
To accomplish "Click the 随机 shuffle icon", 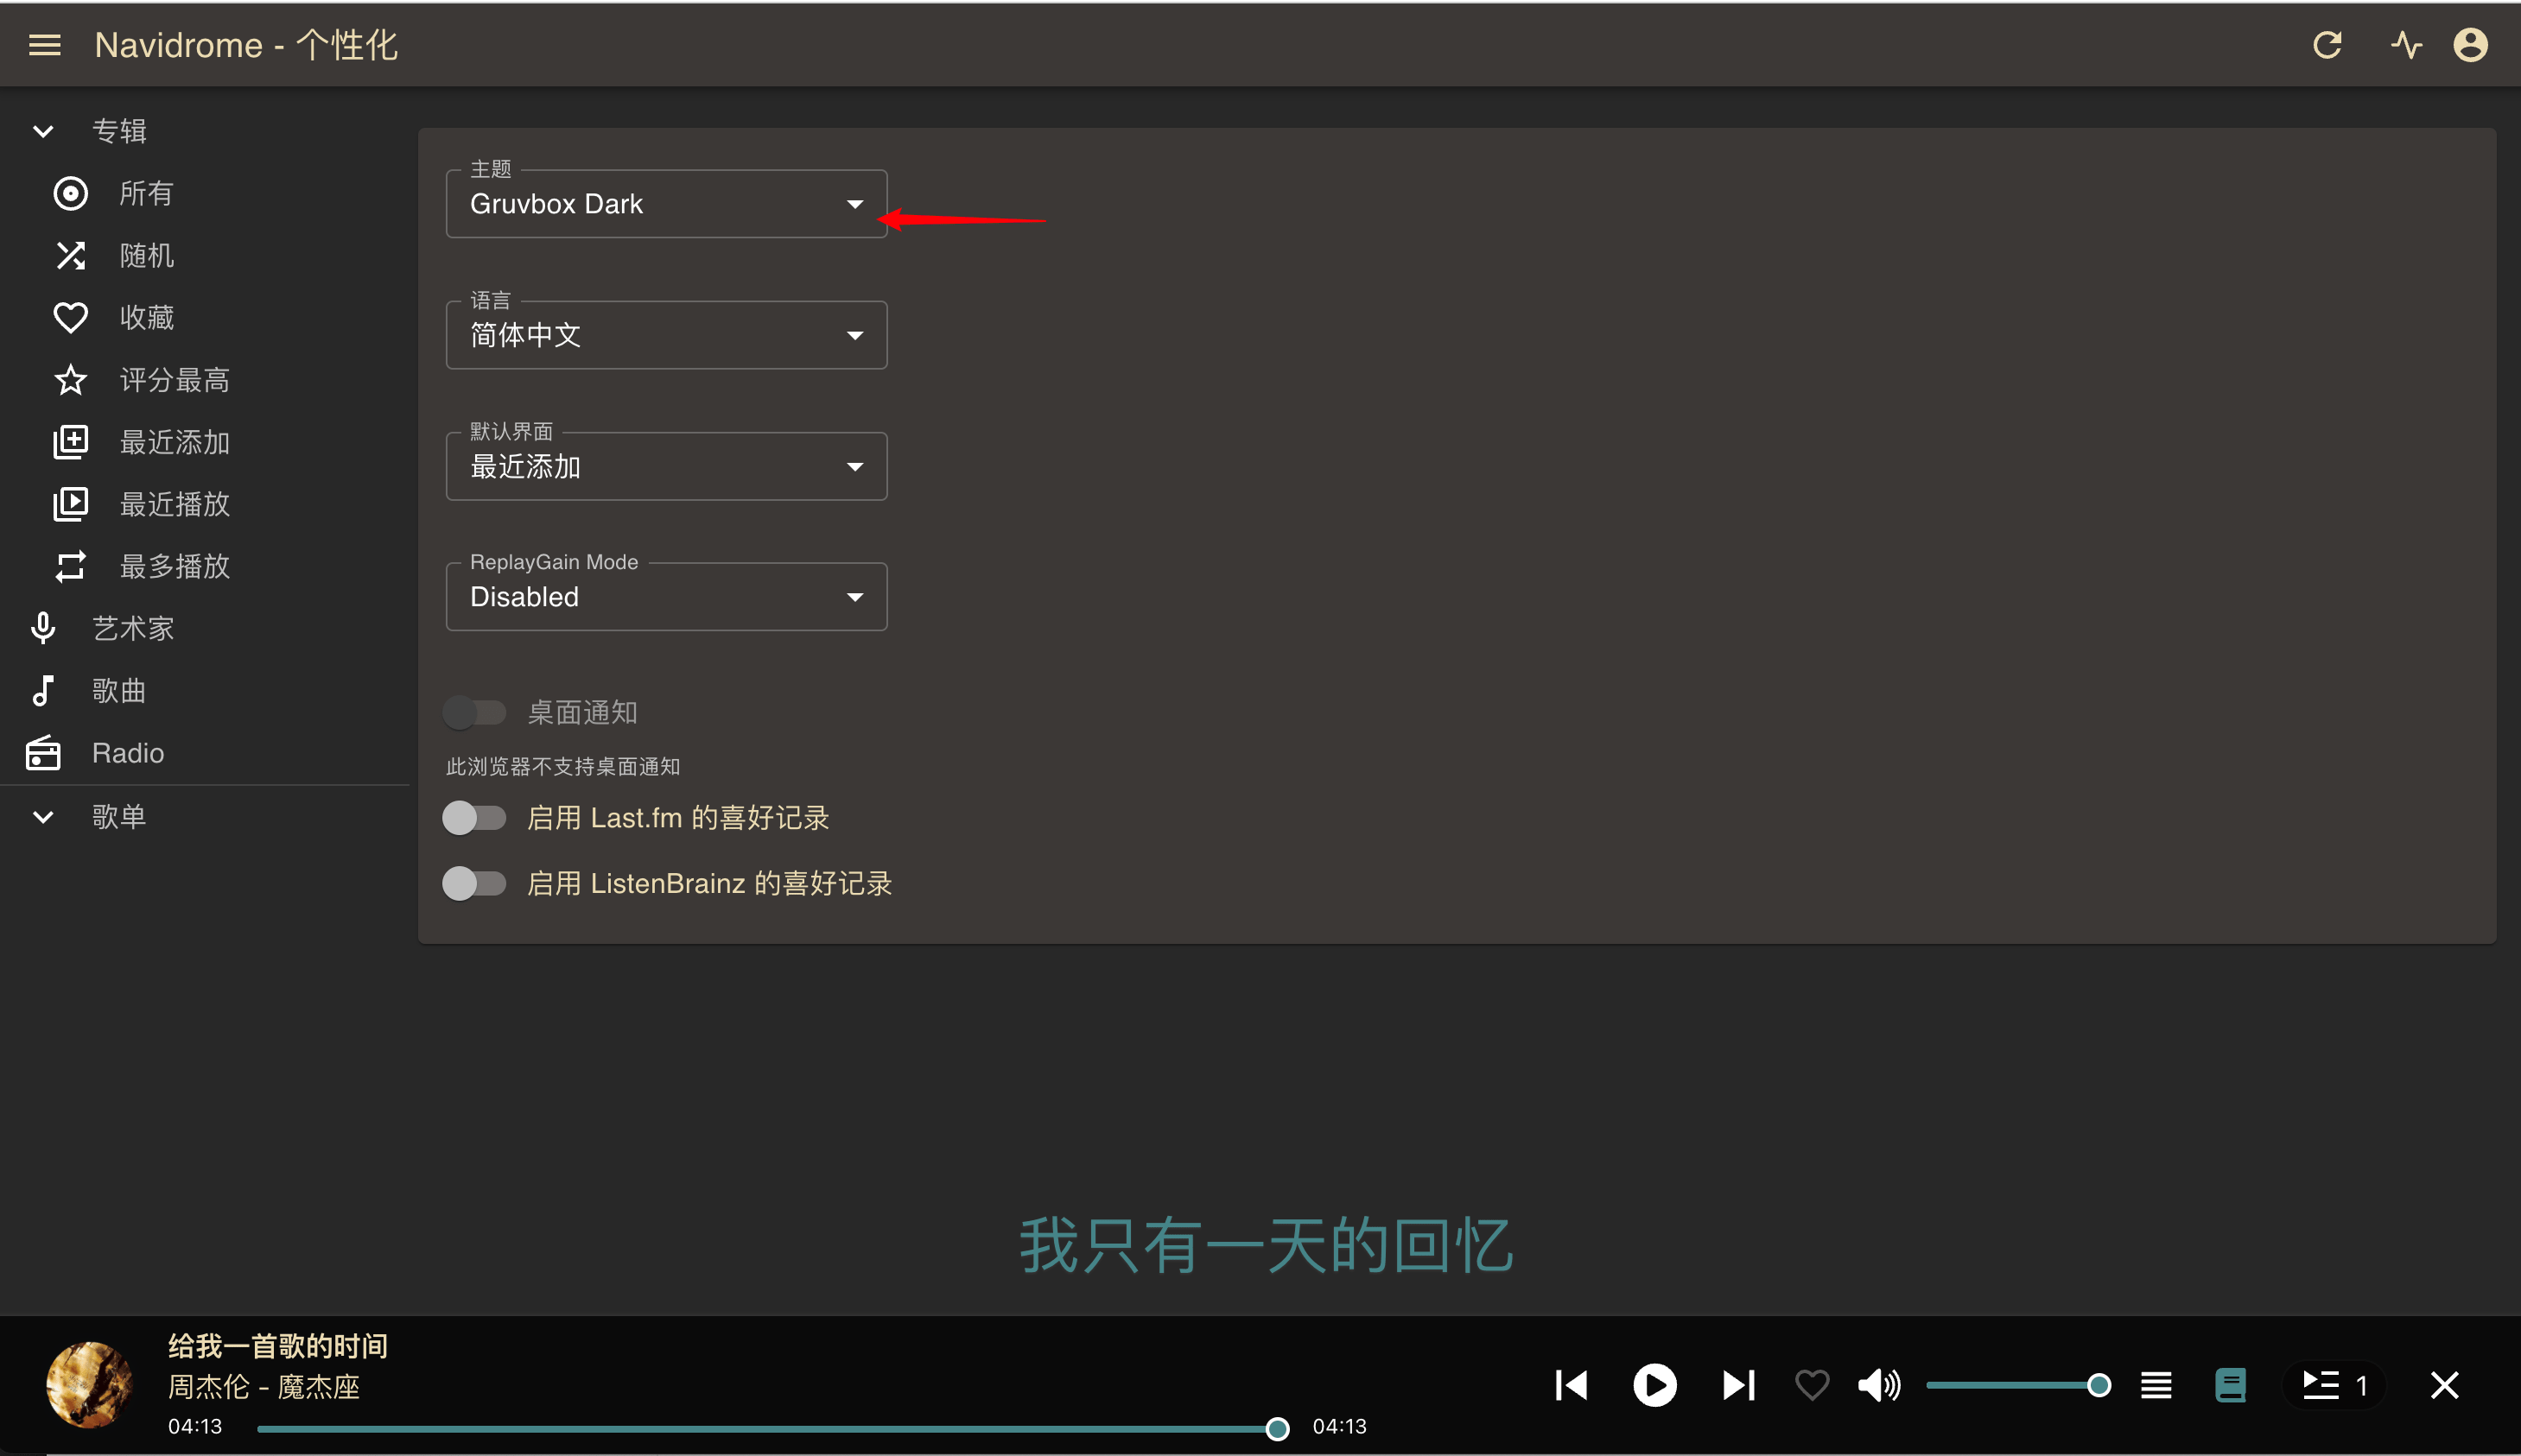I will [x=70, y=256].
